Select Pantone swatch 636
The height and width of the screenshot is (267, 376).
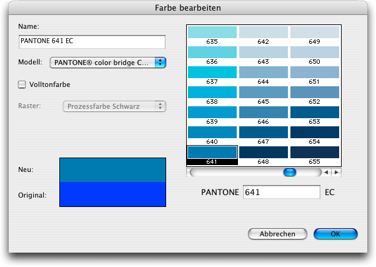click(x=212, y=52)
